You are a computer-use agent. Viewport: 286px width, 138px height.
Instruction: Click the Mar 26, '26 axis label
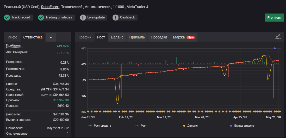click(x=202, y=117)
